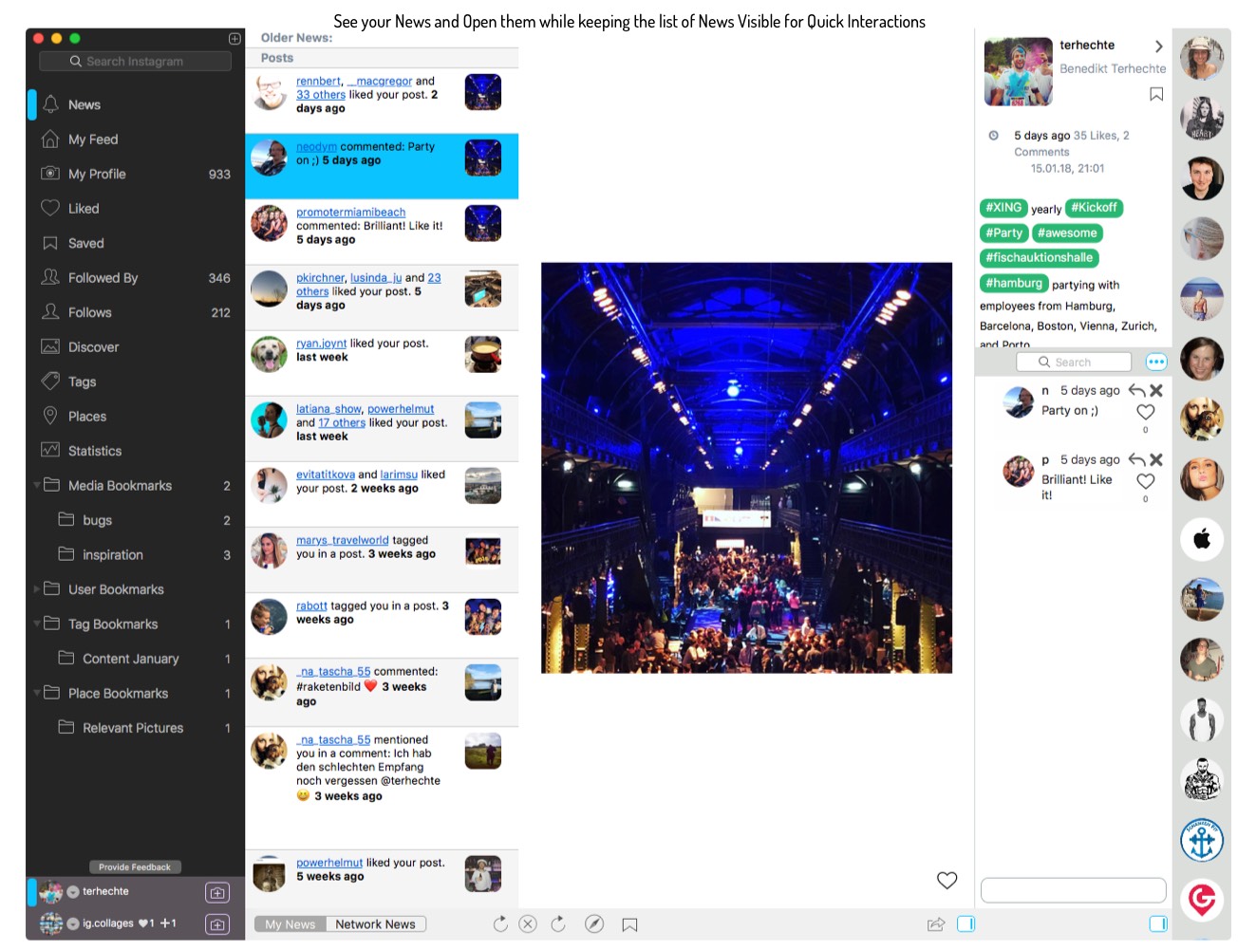
Task: Click the new window icon above search
Action: 234,39
